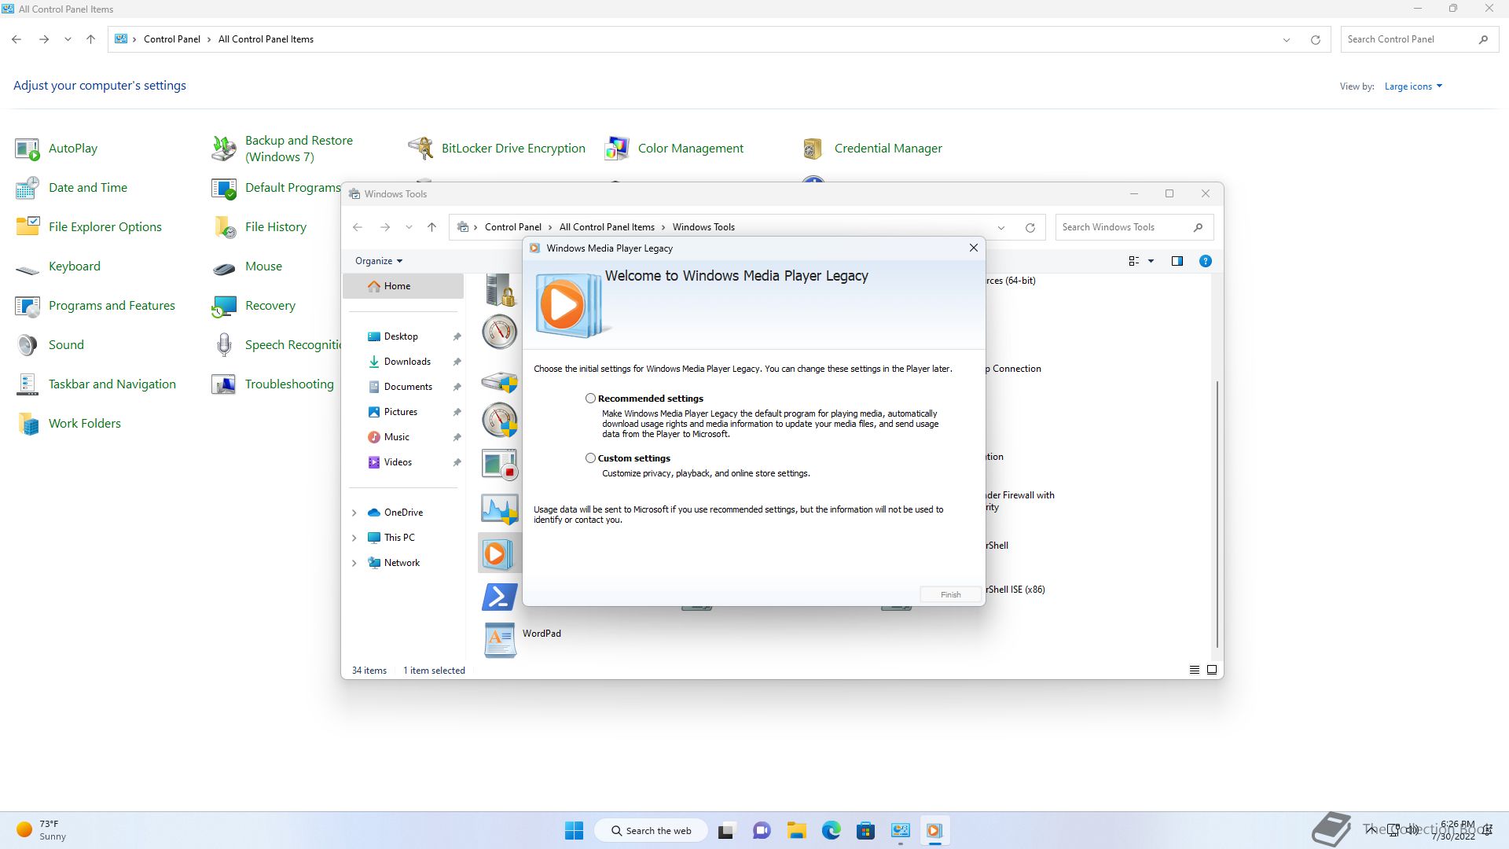Select Home in the navigation pane
The height and width of the screenshot is (849, 1509).
[x=403, y=286]
